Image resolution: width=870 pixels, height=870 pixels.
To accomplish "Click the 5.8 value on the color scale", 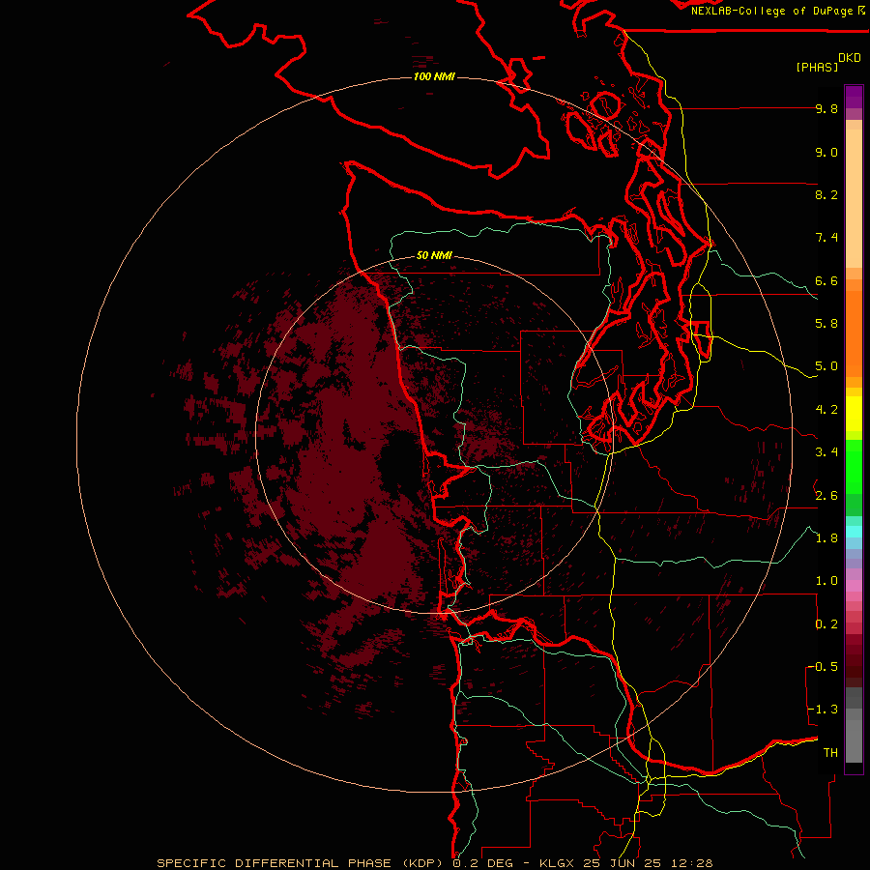I will pos(826,324).
